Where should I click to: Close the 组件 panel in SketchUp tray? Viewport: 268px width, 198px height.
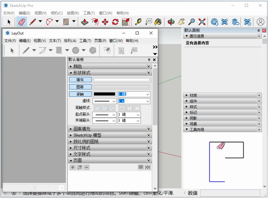(x=259, y=101)
